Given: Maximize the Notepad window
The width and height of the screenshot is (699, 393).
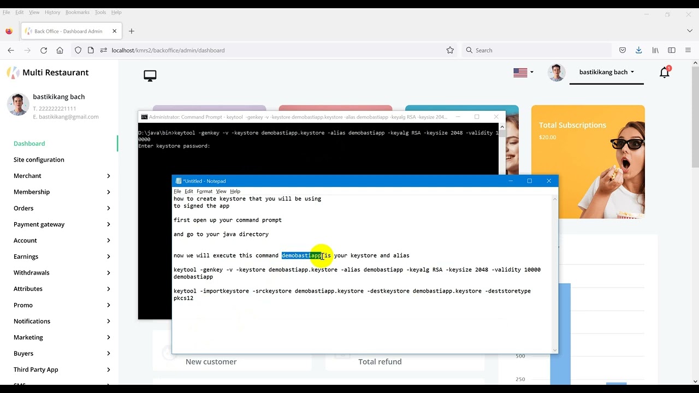Looking at the screenshot, I should [x=529, y=181].
